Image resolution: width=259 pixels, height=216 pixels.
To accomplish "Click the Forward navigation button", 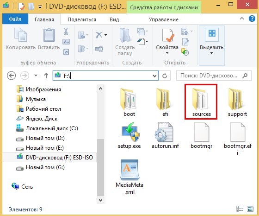I will pyautogui.click(x=25, y=76).
